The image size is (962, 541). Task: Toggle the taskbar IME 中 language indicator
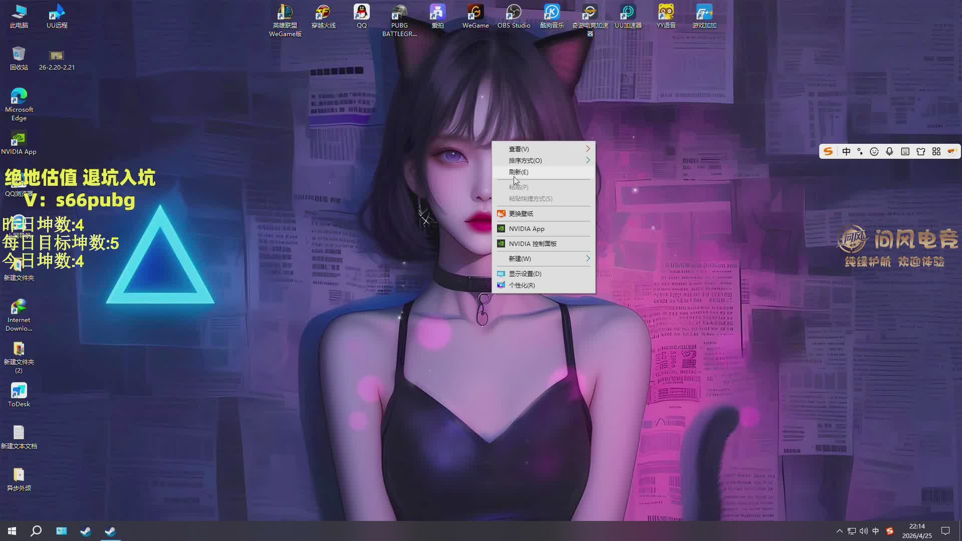875,531
